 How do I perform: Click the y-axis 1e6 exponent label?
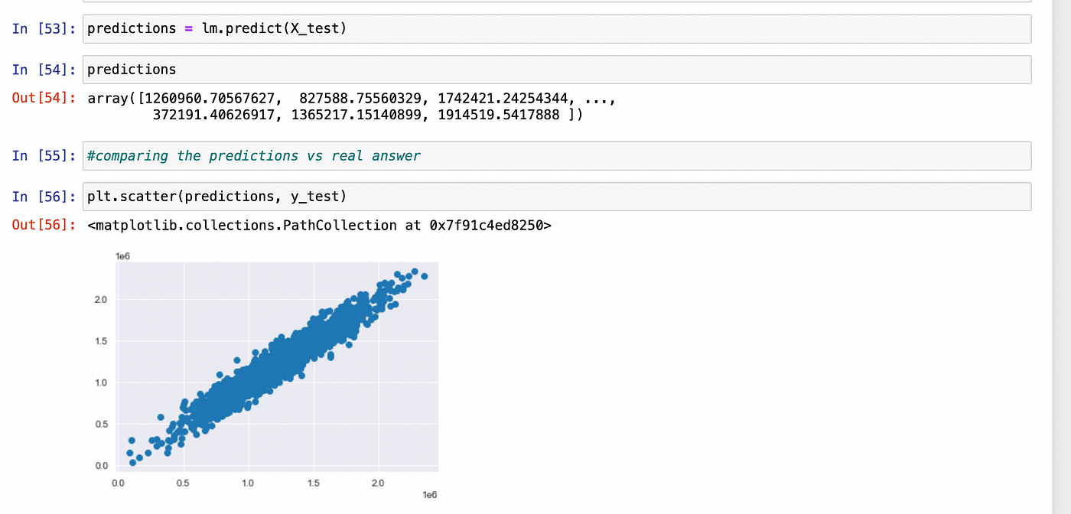click(124, 256)
